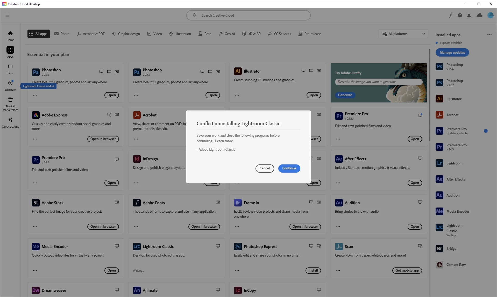497x297 pixels.
Task: Click Continue in the conflict dialog
Action: (x=289, y=168)
